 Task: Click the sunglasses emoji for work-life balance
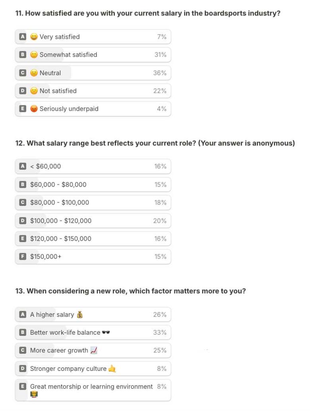(106, 332)
